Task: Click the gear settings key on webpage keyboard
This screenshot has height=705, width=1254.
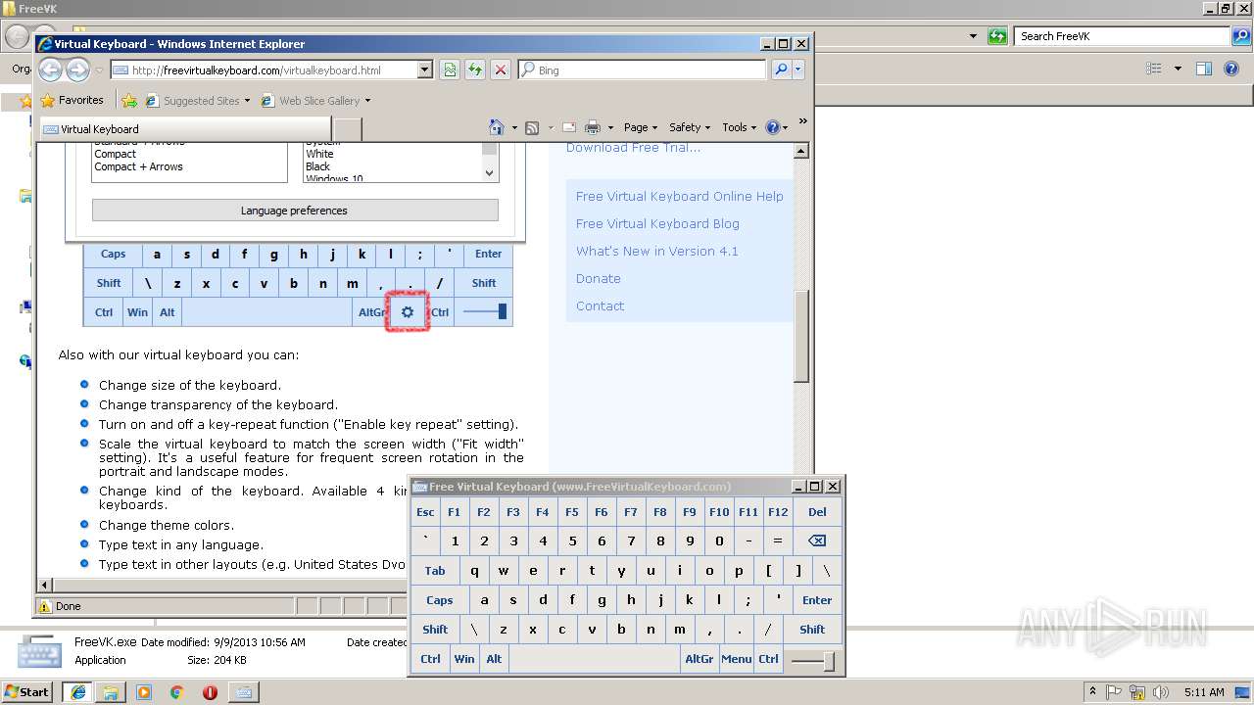Action: point(408,312)
